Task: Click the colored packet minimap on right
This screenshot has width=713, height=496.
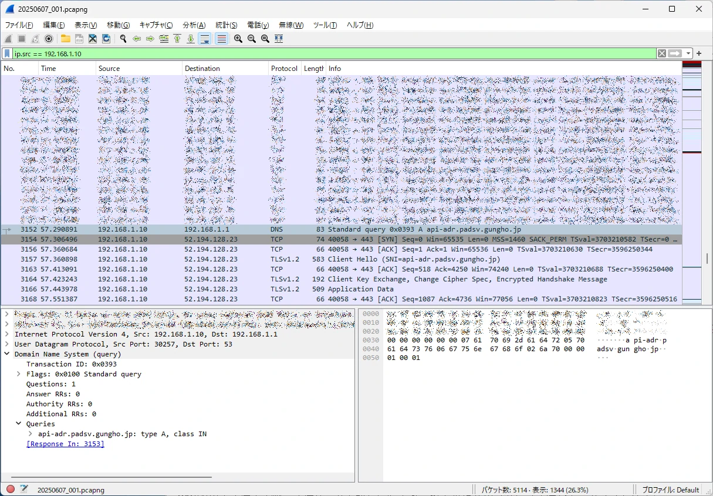Action: (x=692, y=176)
